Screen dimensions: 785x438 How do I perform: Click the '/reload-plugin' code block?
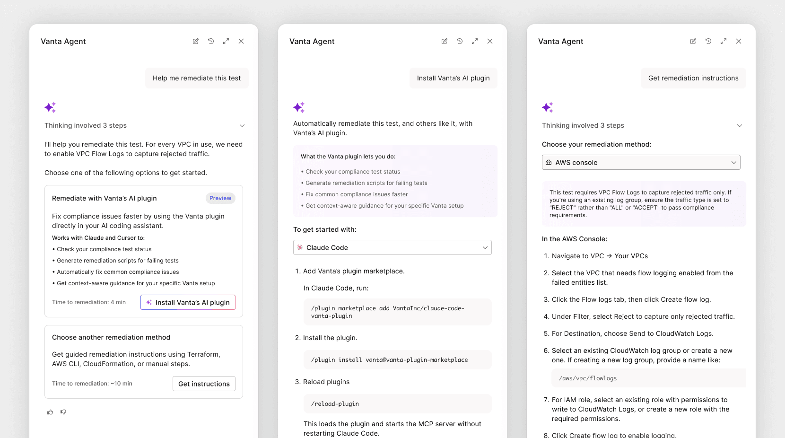coord(398,404)
